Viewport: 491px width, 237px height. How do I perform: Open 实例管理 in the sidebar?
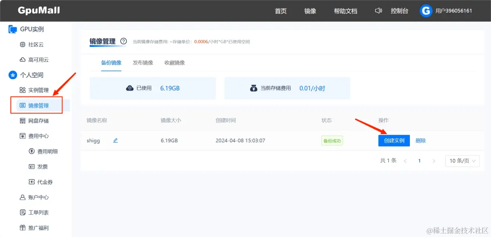[x=38, y=90]
